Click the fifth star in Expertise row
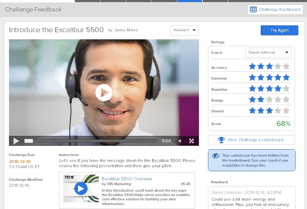Viewport: 307px width, 209px height. click(x=286, y=89)
